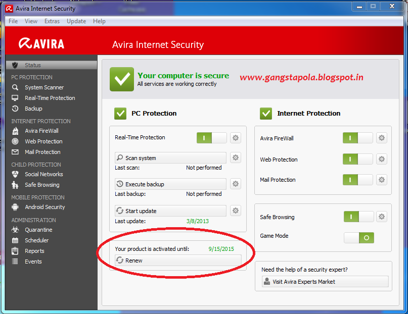This screenshot has height=314, width=408.
Task: Open settings gear for Avira FireWall
Action: point(382,138)
